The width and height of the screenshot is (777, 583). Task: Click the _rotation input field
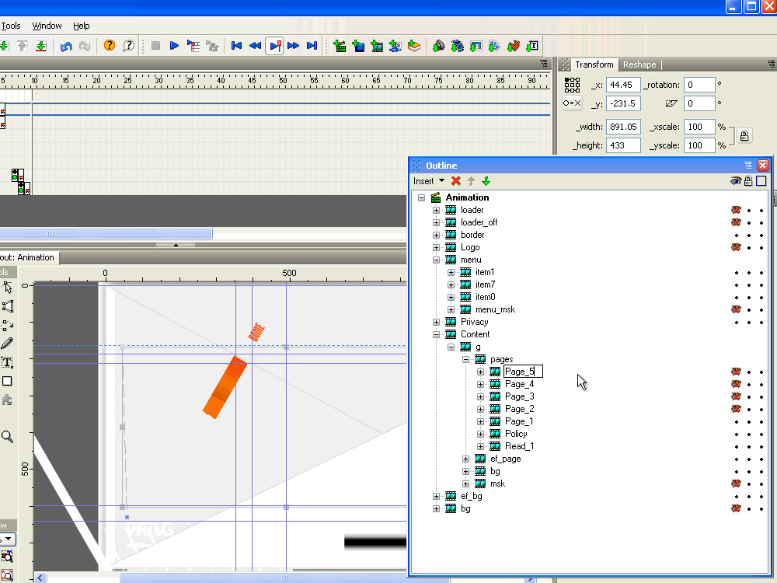[x=699, y=85]
